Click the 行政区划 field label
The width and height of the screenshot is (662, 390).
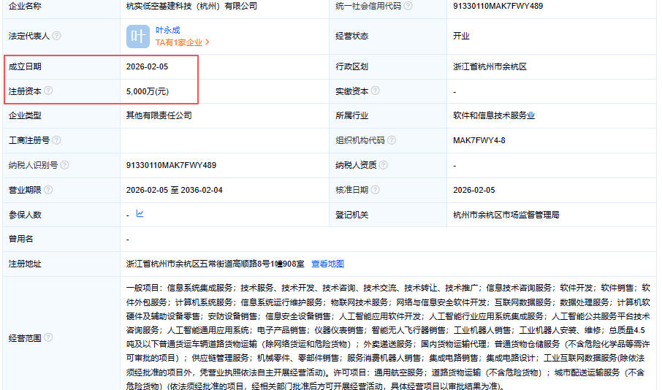(351, 66)
